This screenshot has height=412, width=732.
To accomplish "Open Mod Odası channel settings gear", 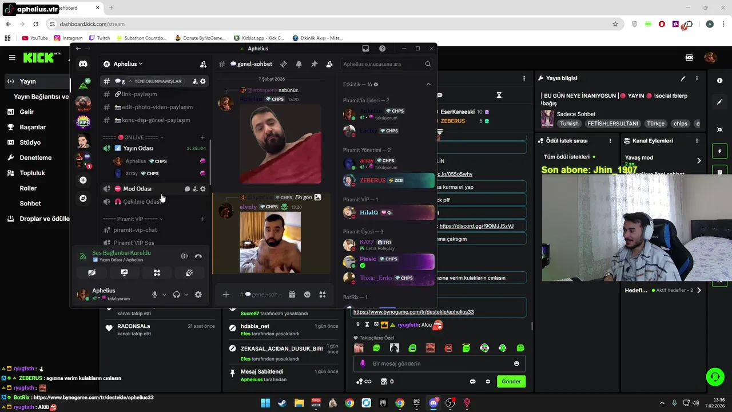I will (202, 189).
